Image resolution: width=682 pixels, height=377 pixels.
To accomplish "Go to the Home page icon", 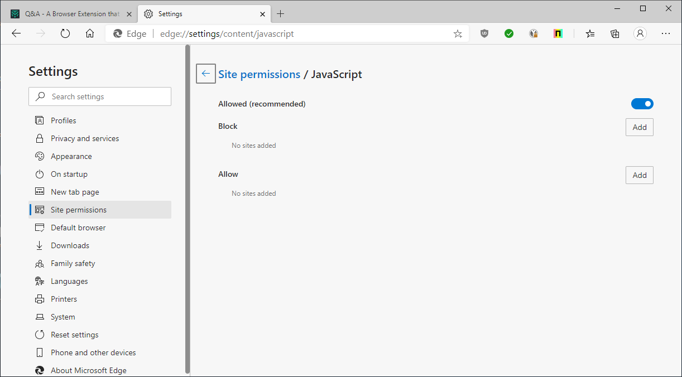I will [90, 33].
